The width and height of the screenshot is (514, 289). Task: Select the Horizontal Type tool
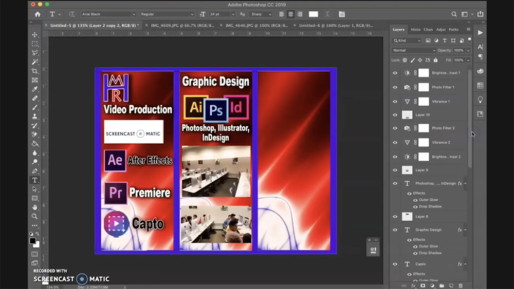(35, 180)
